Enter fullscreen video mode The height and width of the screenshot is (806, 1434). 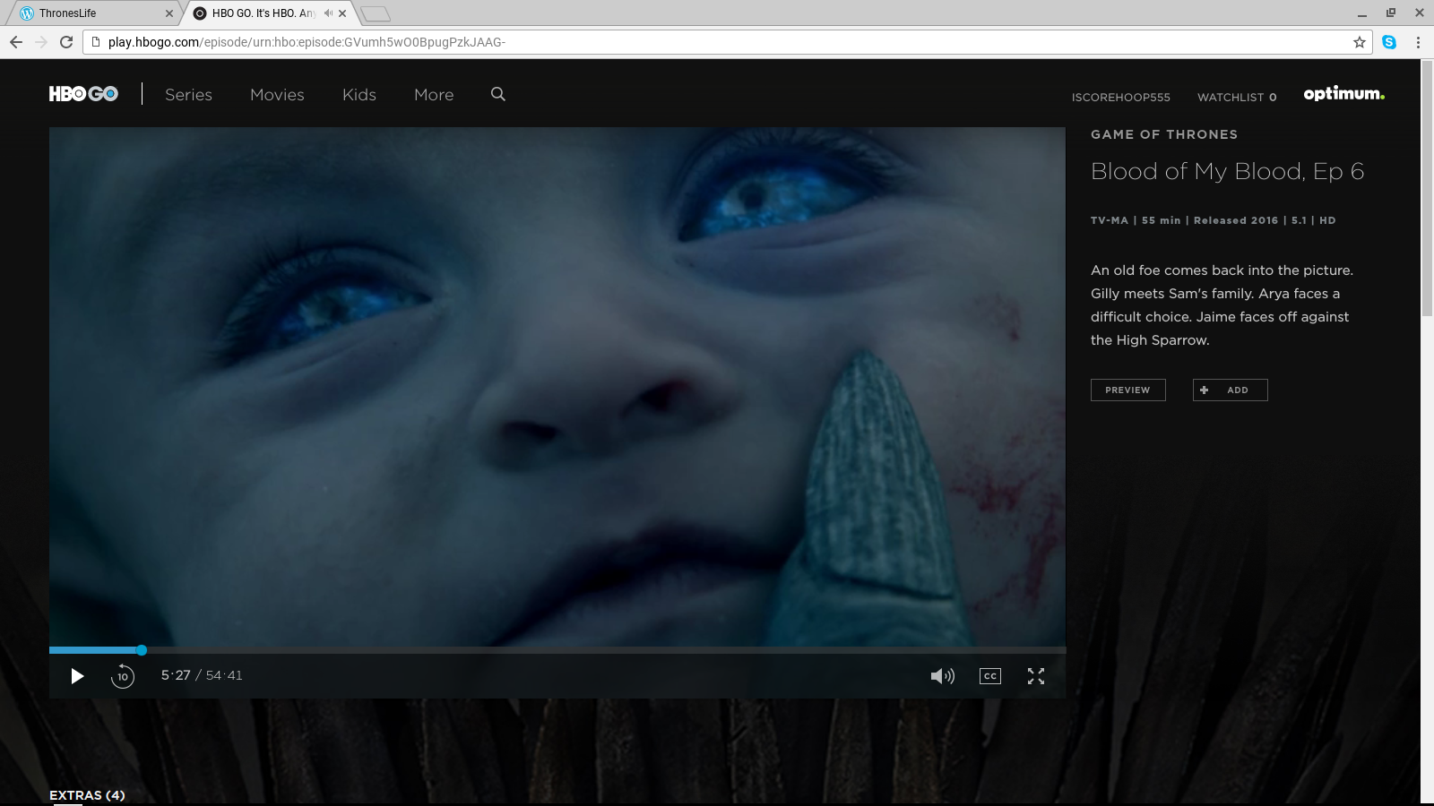click(1036, 676)
